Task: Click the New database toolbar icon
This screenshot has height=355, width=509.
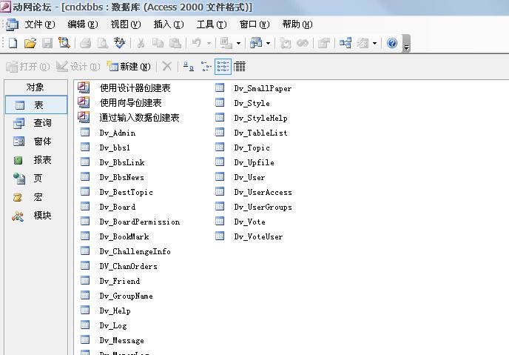Action: pyautogui.click(x=13, y=43)
